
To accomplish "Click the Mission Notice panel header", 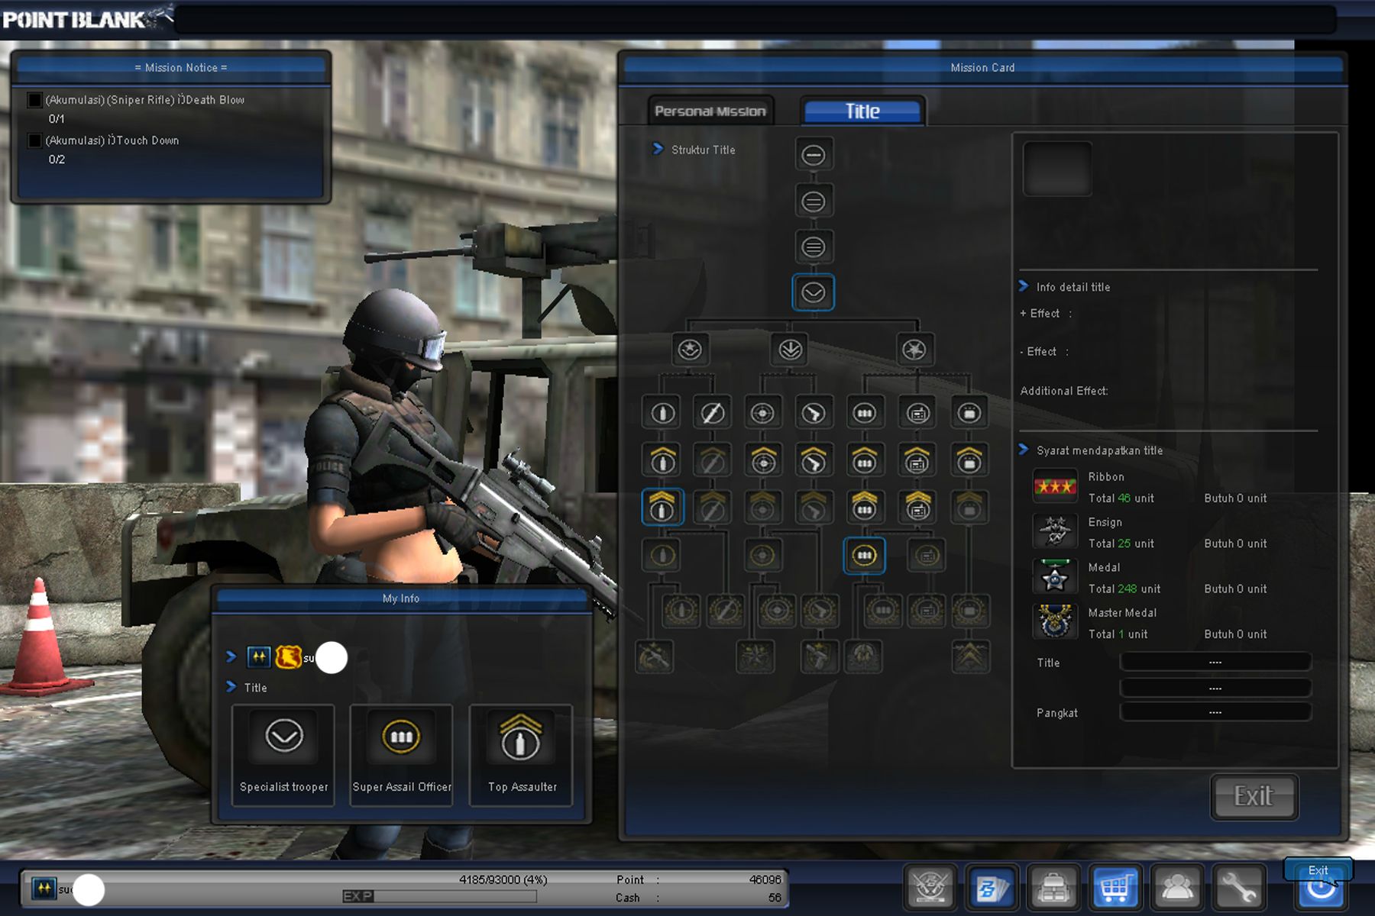I will [x=172, y=68].
